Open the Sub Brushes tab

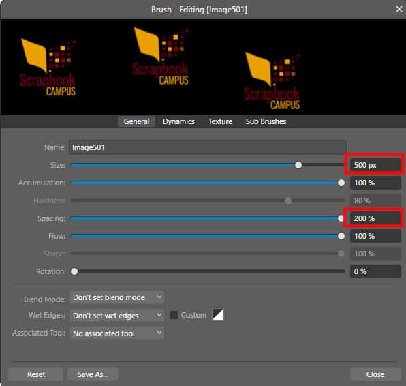coord(266,121)
